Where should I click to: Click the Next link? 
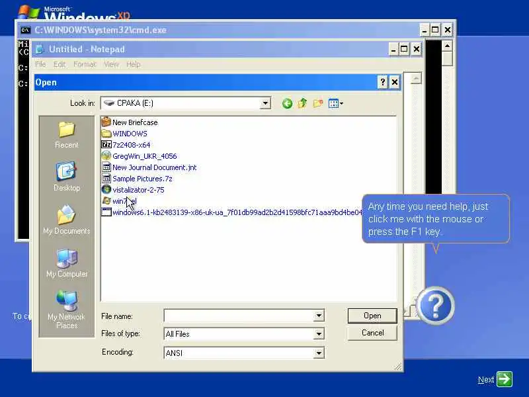[486, 380]
